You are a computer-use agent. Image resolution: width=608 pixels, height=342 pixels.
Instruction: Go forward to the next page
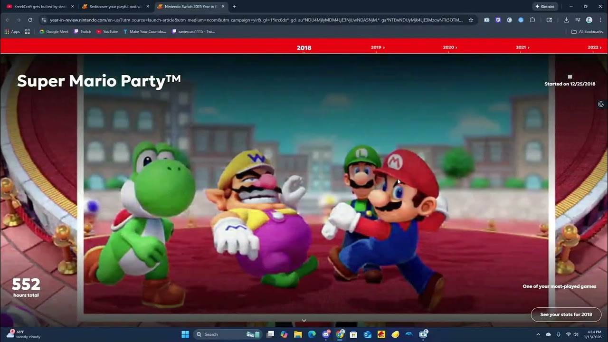(19, 20)
